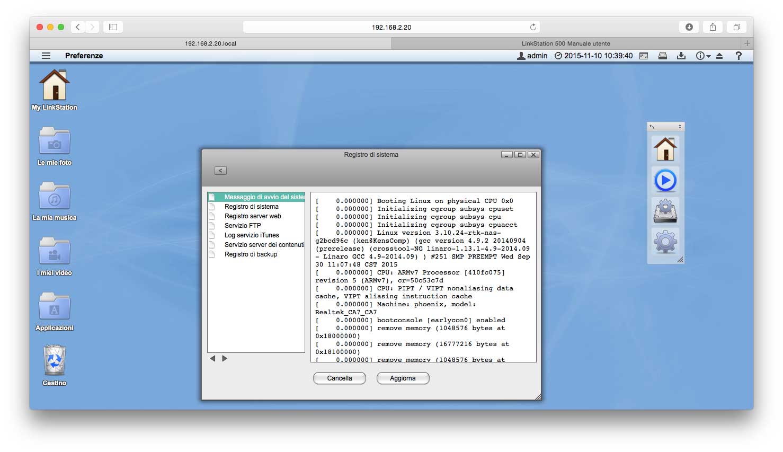This screenshot has height=452, width=783.
Task: Minimize the Registro di sistema dialog
Action: [x=507, y=155]
